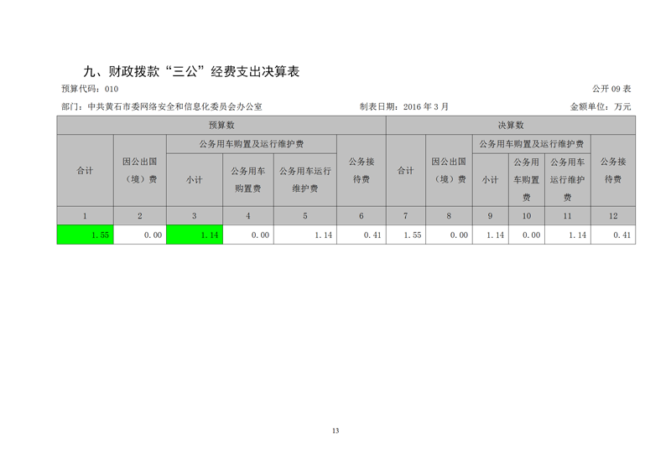Select 因公出国(境)费 header in 决算数 section
Viewport: 671px width, 474px height.
pyautogui.click(x=449, y=171)
